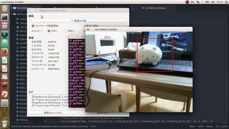This screenshot has height=129, width=229.
Task: Change the UTF-8 encoding selector
Action: pos(201,126)
